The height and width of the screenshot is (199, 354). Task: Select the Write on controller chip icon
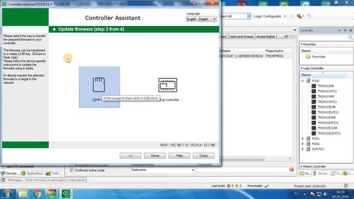point(168,85)
